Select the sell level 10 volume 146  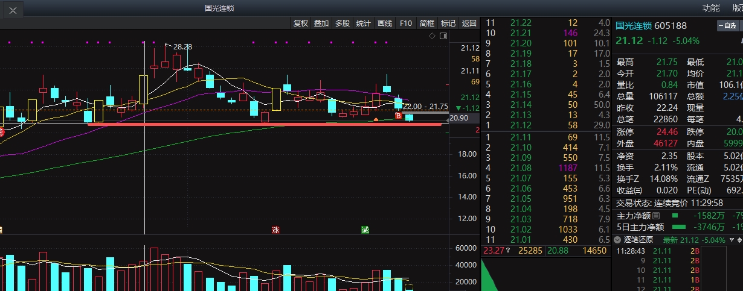pos(570,33)
